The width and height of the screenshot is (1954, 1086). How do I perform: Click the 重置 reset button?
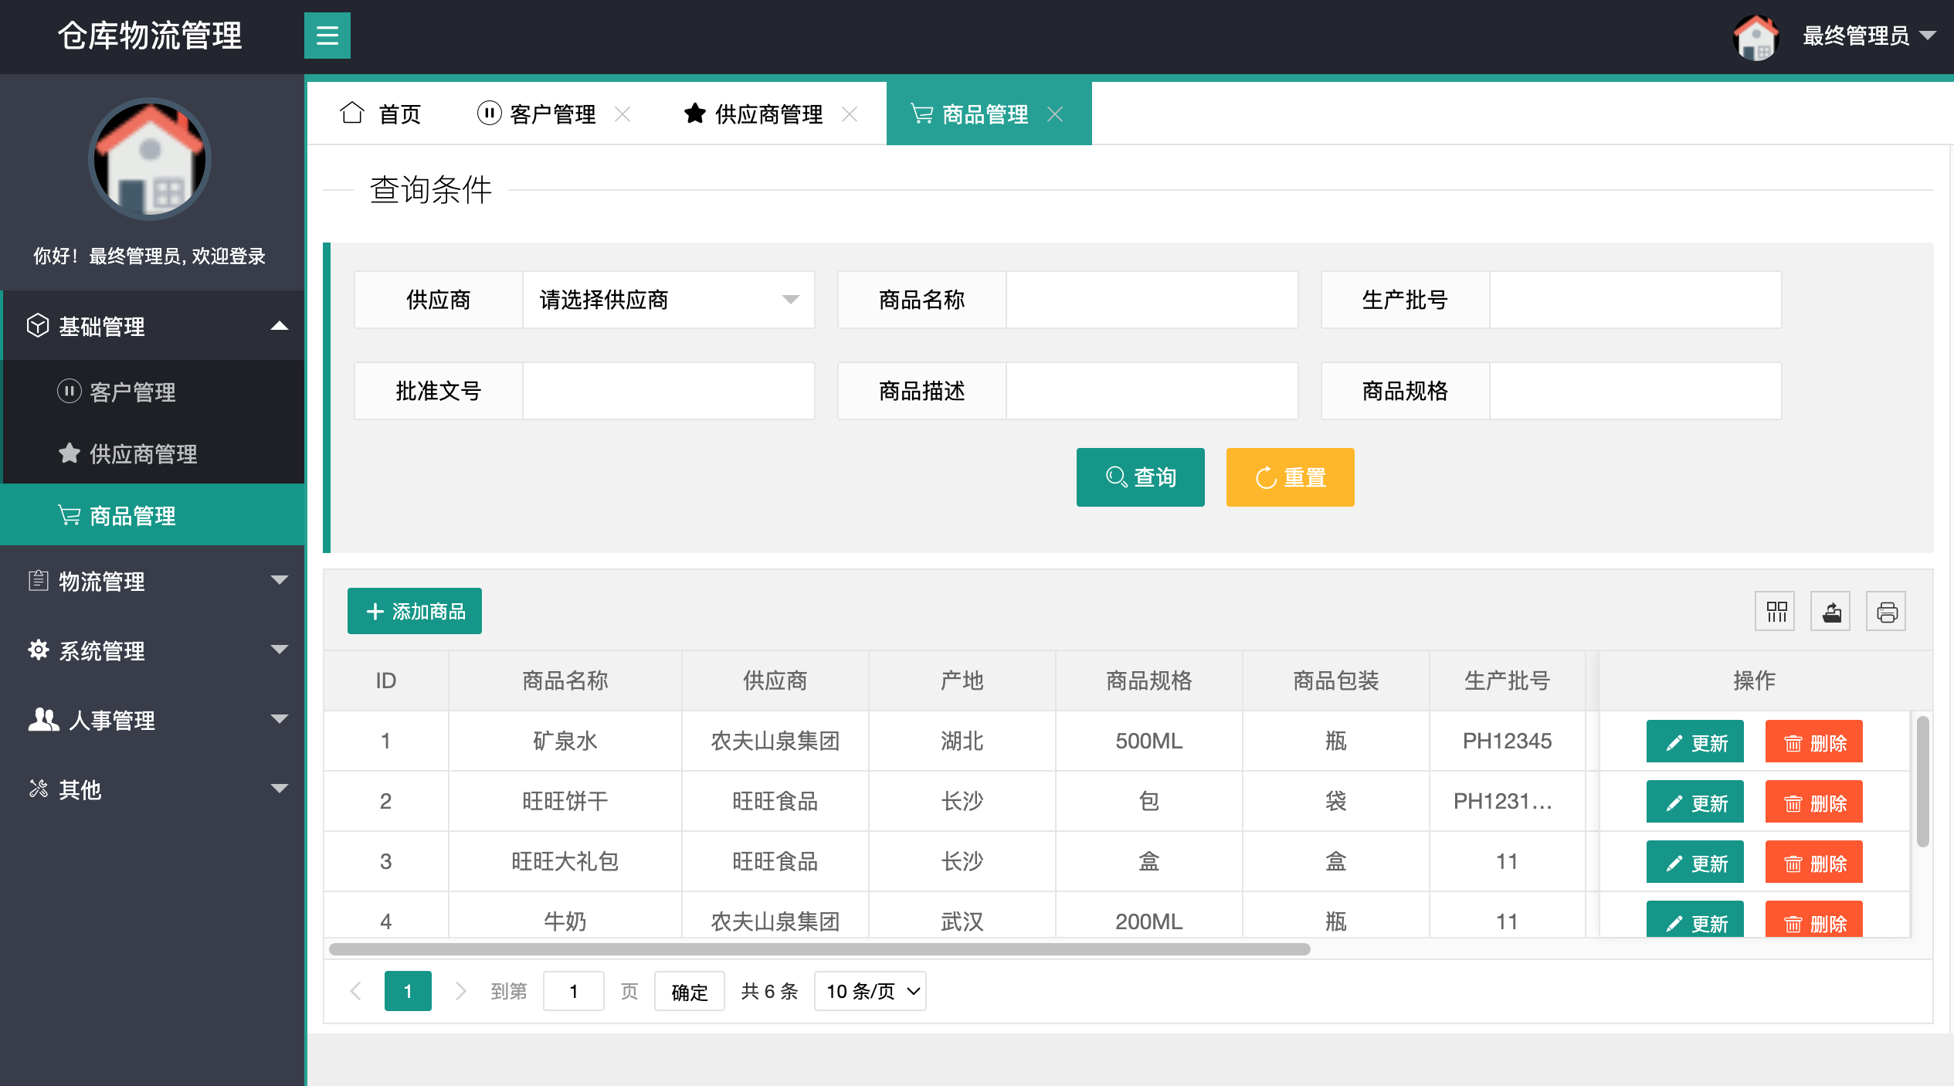(1290, 477)
